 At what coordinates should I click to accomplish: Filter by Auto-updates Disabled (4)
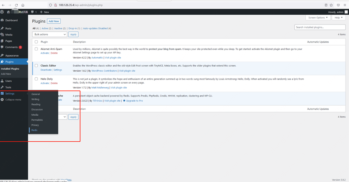(x=97, y=29)
